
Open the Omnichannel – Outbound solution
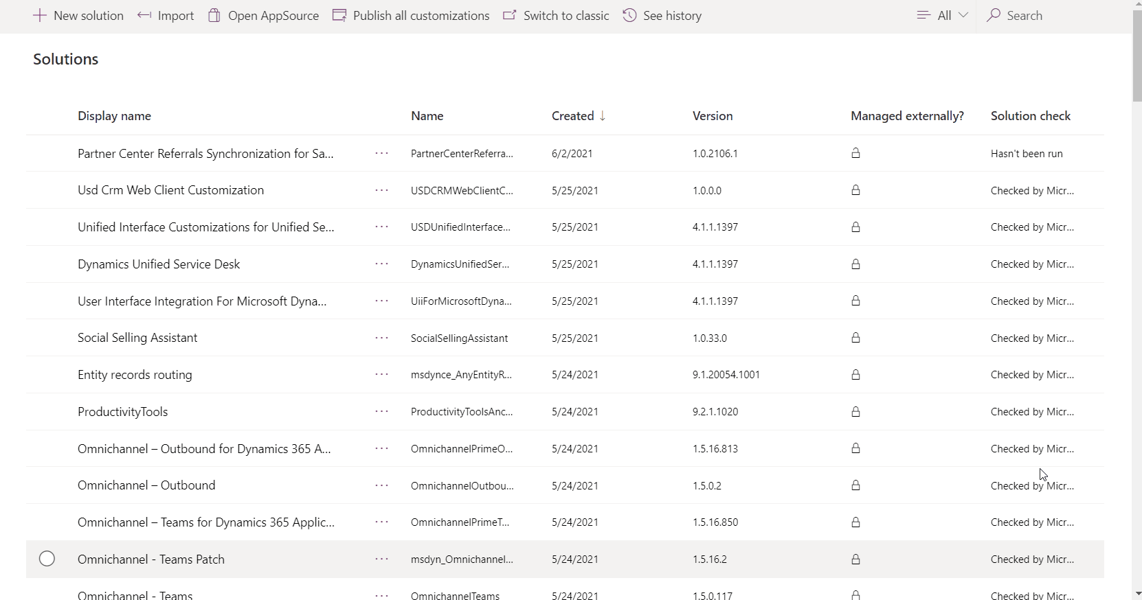tap(146, 485)
